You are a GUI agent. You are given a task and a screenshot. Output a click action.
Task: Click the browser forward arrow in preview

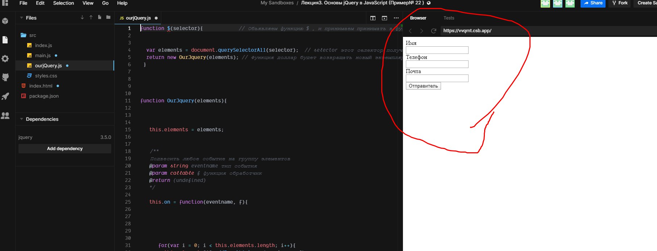[421, 31]
